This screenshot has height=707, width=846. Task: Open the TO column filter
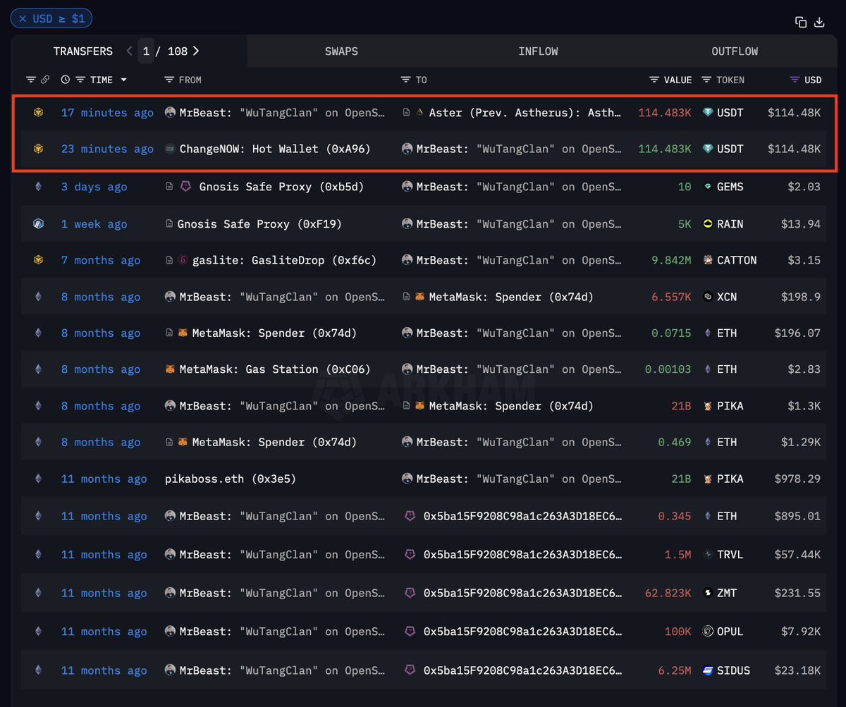click(x=405, y=80)
